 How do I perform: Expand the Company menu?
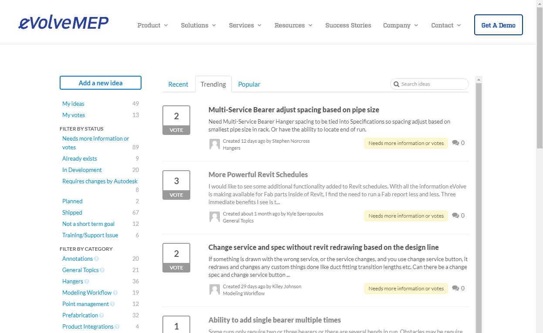(401, 25)
